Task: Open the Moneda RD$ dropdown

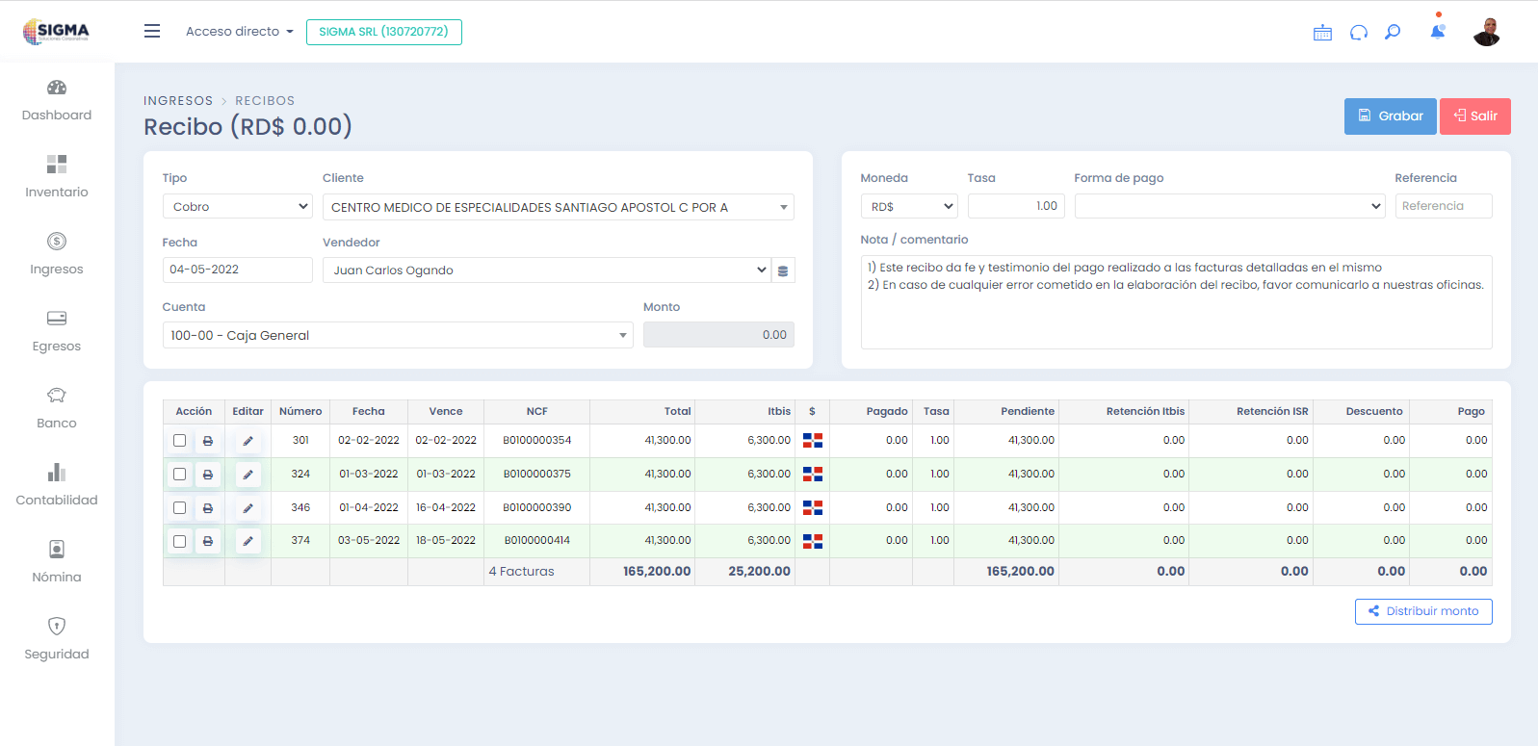Action: click(x=909, y=206)
